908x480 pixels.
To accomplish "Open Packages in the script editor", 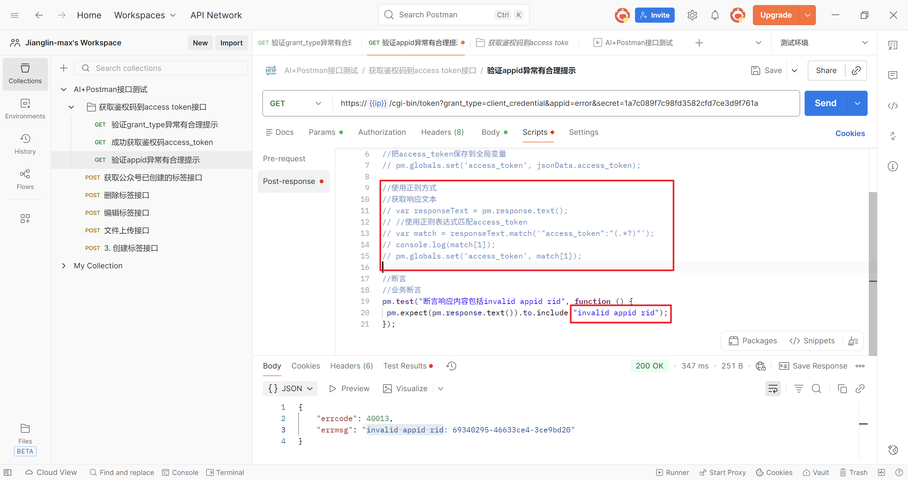I will click(753, 340).
